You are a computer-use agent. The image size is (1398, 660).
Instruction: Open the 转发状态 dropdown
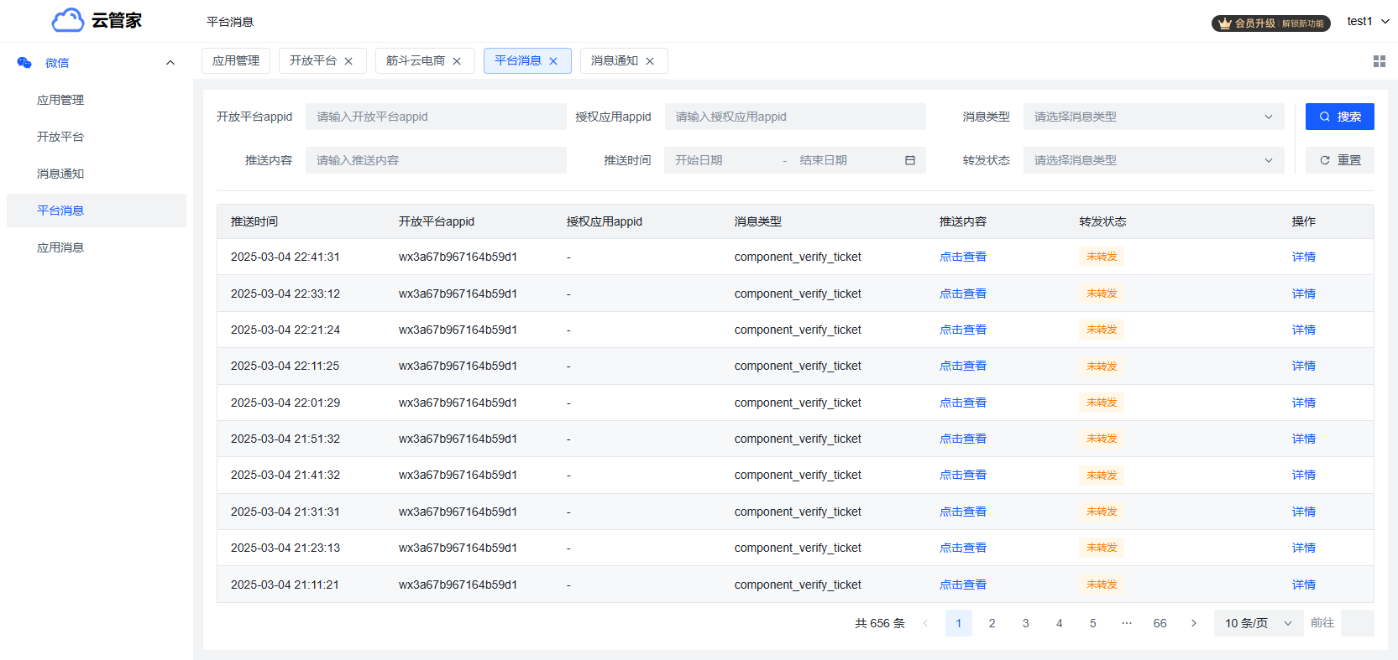click(1154, 160)
